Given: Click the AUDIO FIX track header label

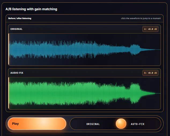Looking at the screenshot, I should click(x=17, y=73).
